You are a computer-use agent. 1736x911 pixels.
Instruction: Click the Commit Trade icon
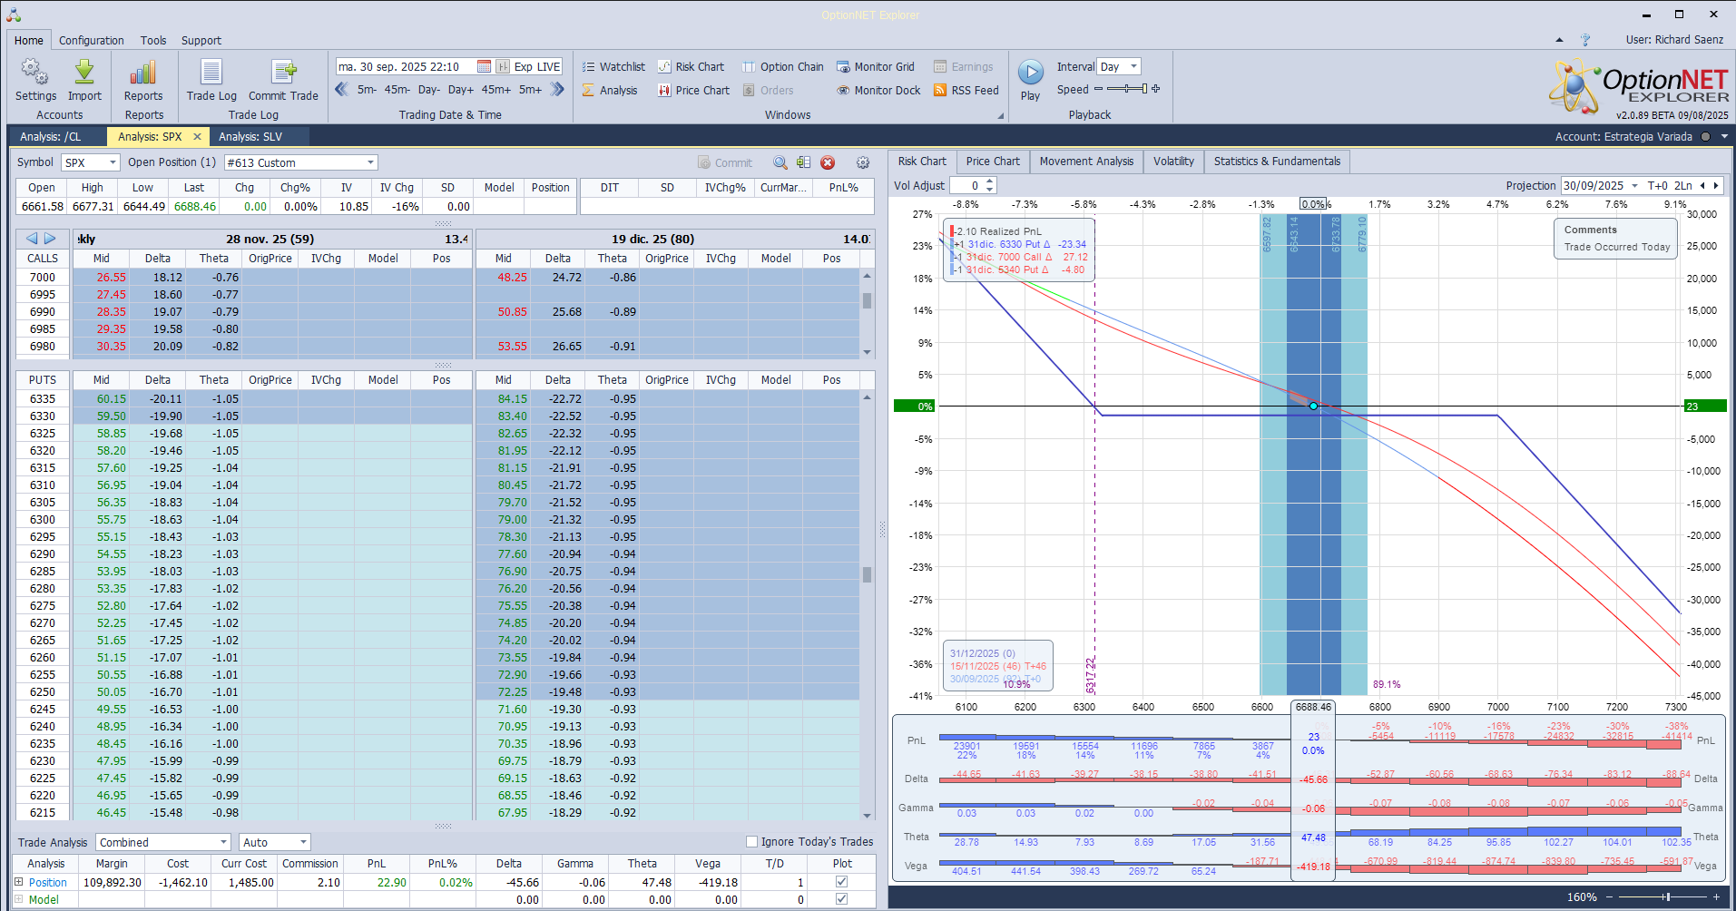click(283, 73)
